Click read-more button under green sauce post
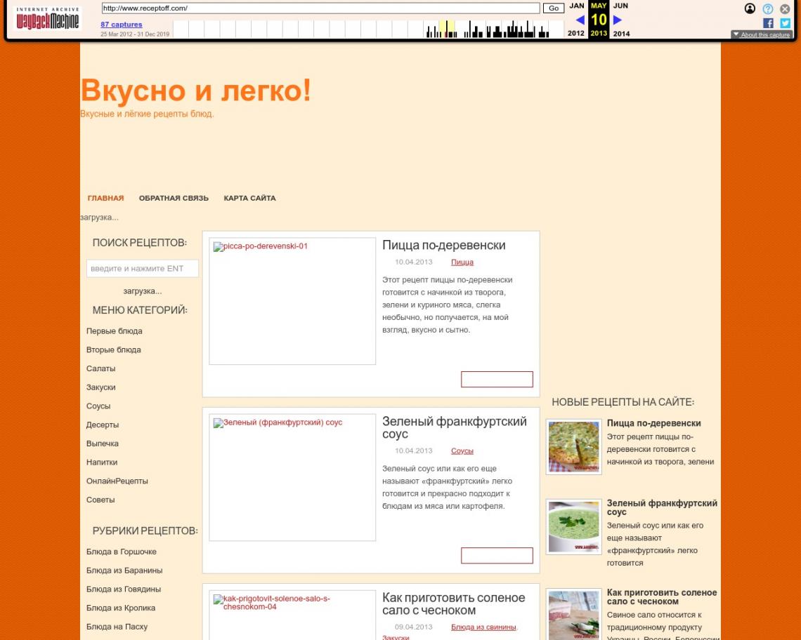The height and width of the screenshot is (640, 801). pyautogui.click(x=497, y=555)
